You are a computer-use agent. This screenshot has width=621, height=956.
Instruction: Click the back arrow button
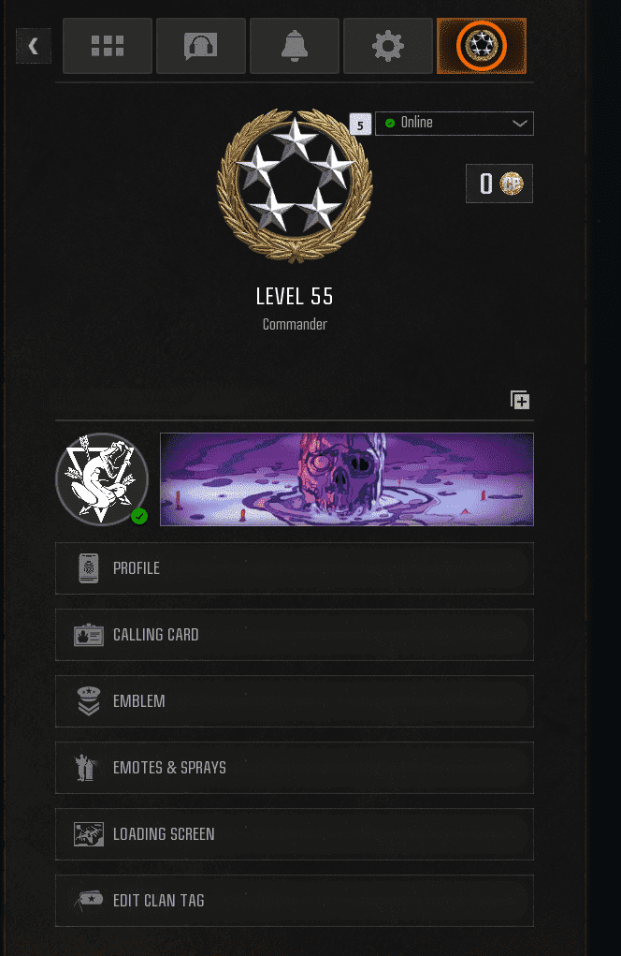(34, 46)
